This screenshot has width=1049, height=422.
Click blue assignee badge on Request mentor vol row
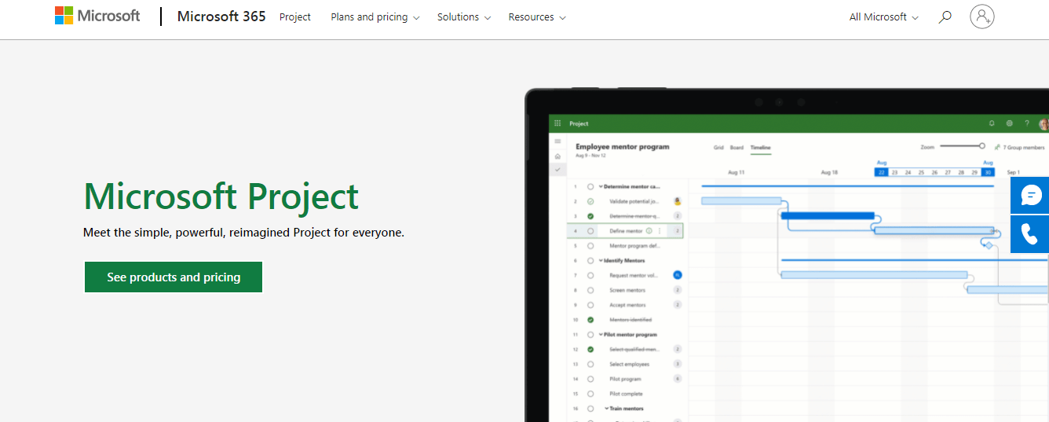click(x=678, y=275)
